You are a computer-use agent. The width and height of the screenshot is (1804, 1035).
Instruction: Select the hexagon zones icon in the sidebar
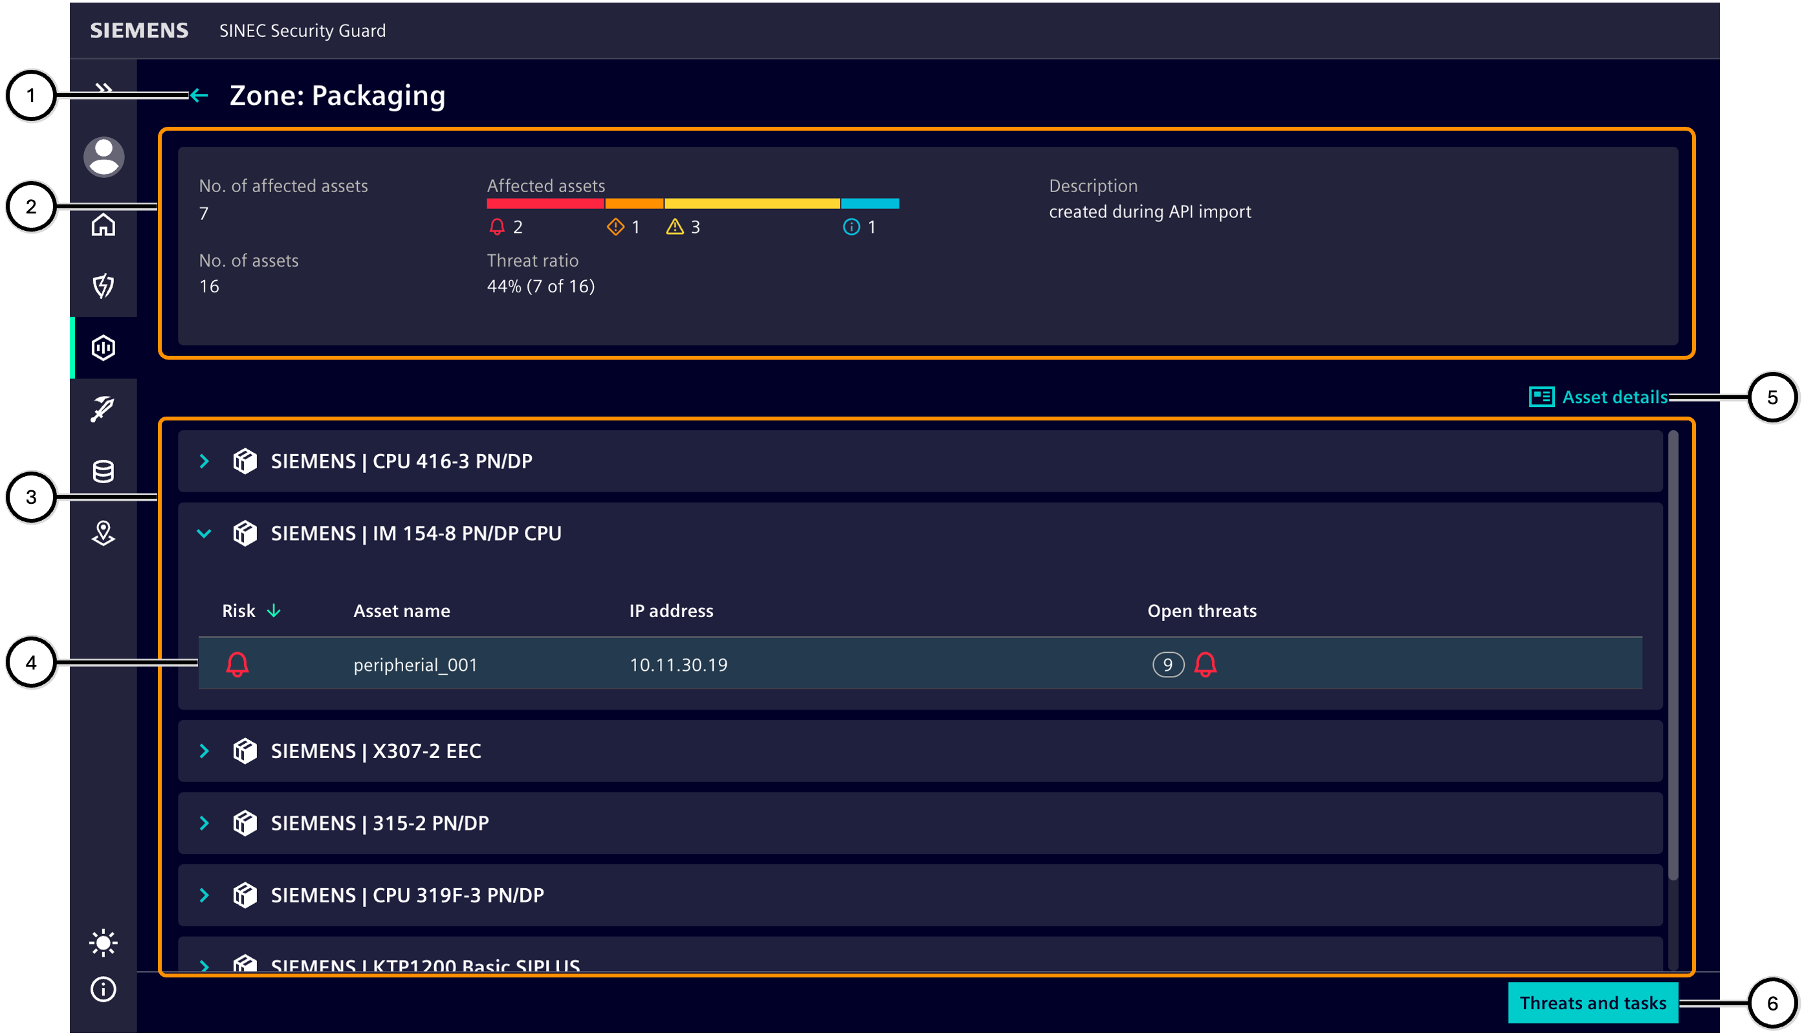104,347
